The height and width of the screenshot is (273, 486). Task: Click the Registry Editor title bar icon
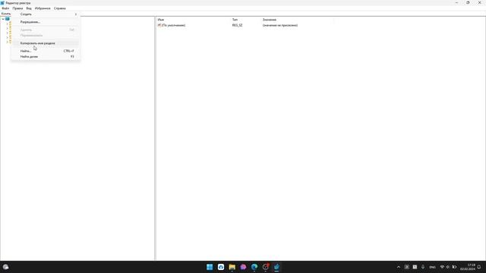2,3
